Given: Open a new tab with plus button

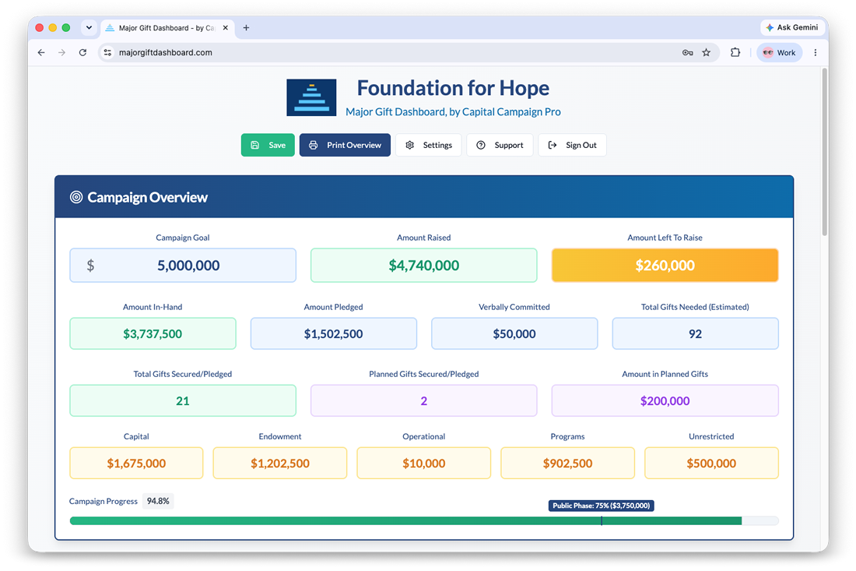Looking at the screenshot, I should tap(246, 27).
